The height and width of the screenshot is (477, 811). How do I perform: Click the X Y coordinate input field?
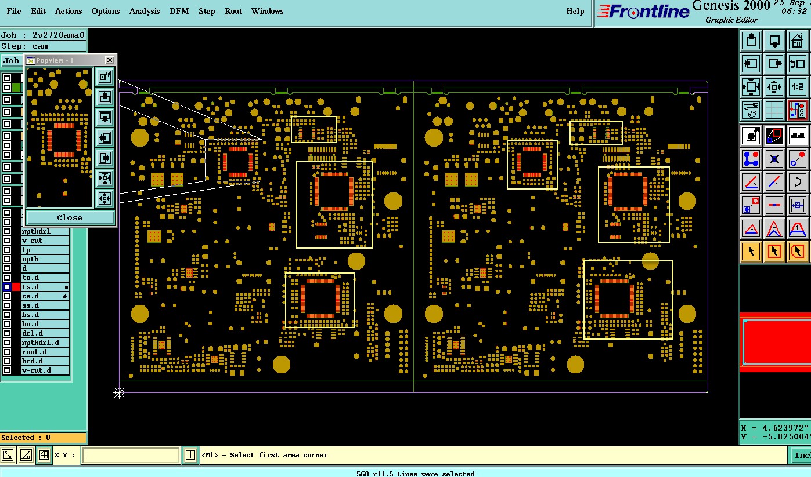[x=131, y=455]
